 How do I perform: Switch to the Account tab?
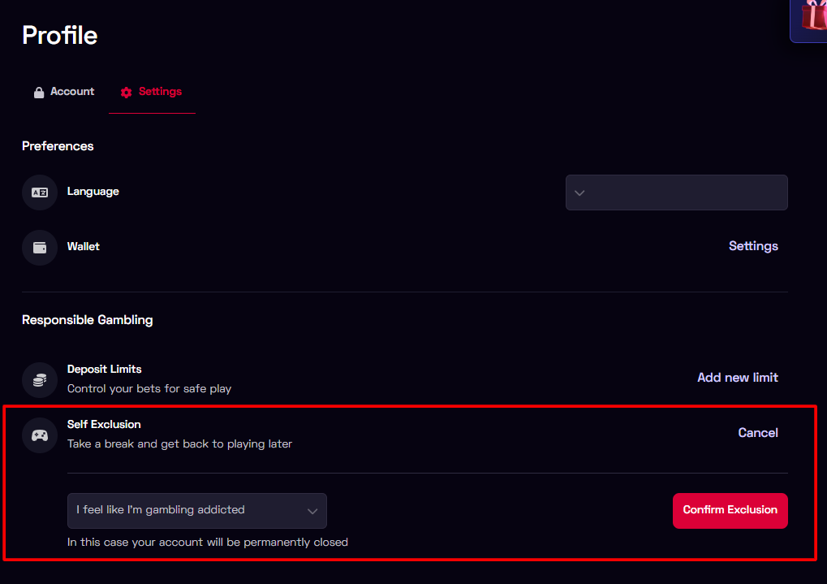pyautogui.click(x=72, y=92)
